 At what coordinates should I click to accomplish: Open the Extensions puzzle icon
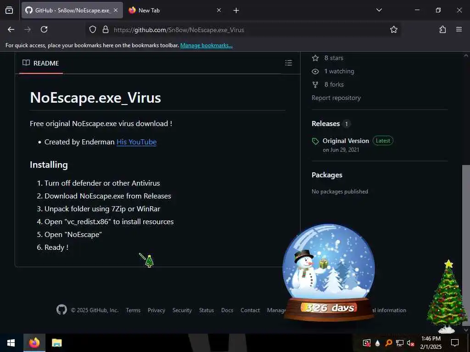pyautogui.click(x=442, y=29)
